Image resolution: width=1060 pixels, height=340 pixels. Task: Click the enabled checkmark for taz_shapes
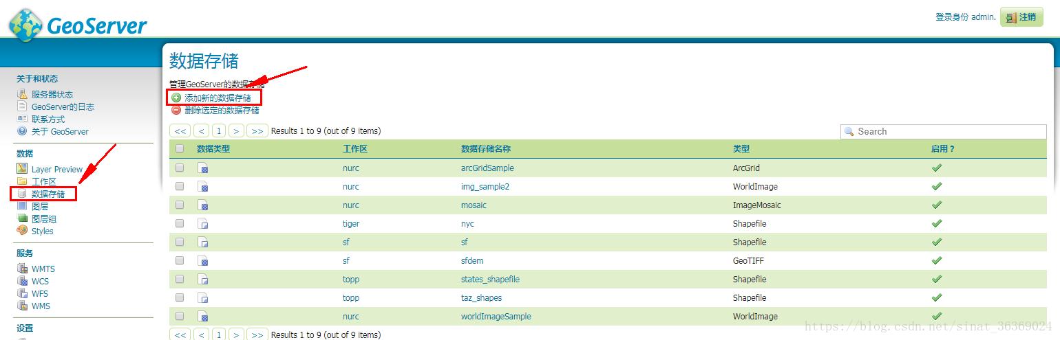click(x=936, y=297)
